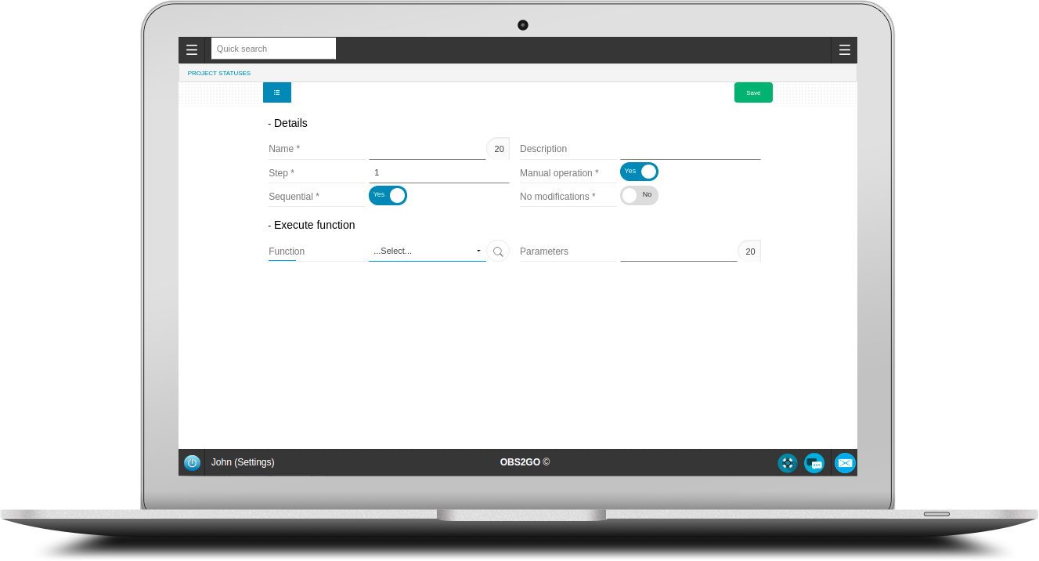This screenshot has height=561, width=1039.
Task: Click the Parameters label
Action: (x=544, y=252)
